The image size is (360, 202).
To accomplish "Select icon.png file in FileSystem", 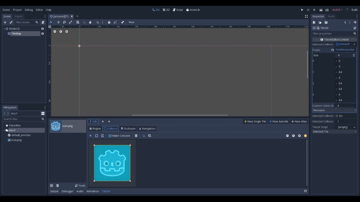I will click(16, 140).
